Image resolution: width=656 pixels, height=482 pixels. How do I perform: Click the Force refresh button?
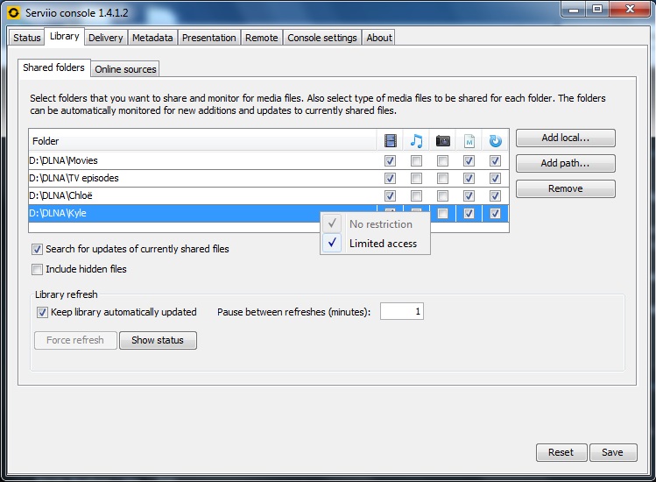pyautogui.click(x=75, y=340)
